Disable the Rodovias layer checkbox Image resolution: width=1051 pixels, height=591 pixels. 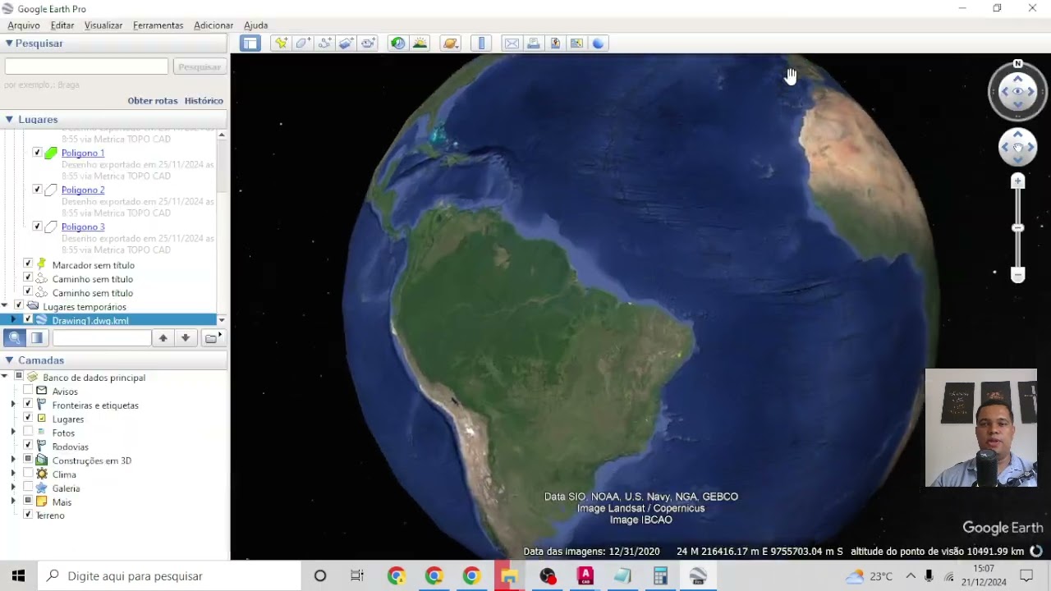28,446
